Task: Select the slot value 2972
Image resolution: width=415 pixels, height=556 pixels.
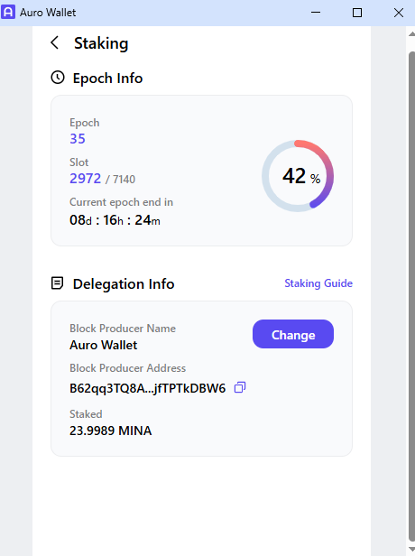Action: tap(86, 179)
